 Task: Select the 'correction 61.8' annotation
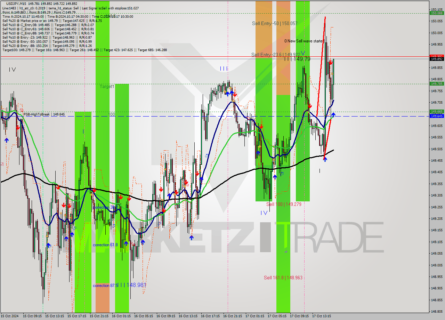pyautogui.click(x=105, y=245)
